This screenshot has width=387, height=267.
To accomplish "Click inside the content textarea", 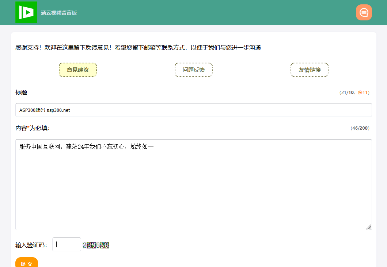I will click(x=194, y=189).
